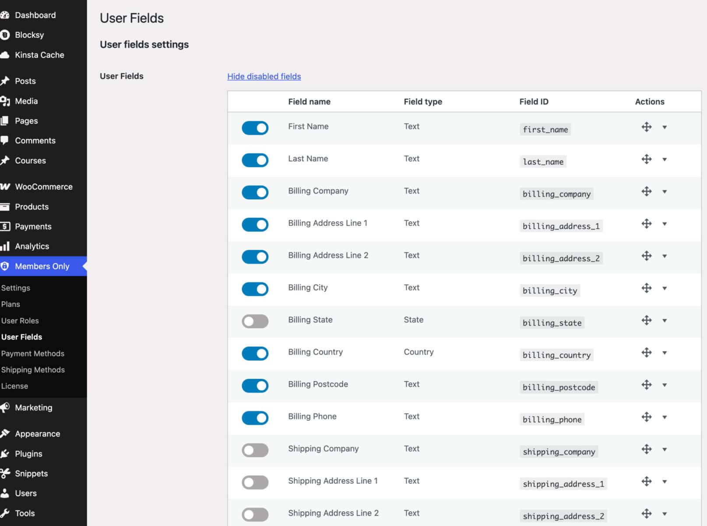This screenshot has width=707, height=526.
Task: Expand Shipping Address Line 2 dropdown arrow
Action: (x=664, y=514)
